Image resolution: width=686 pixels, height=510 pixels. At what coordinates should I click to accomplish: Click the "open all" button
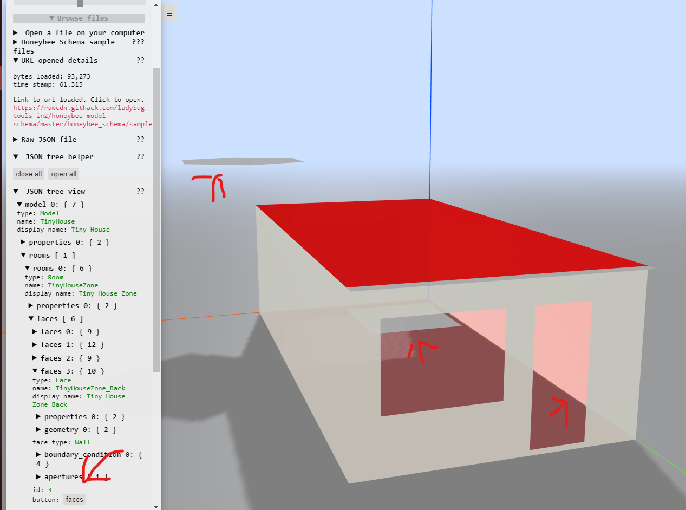63,174
